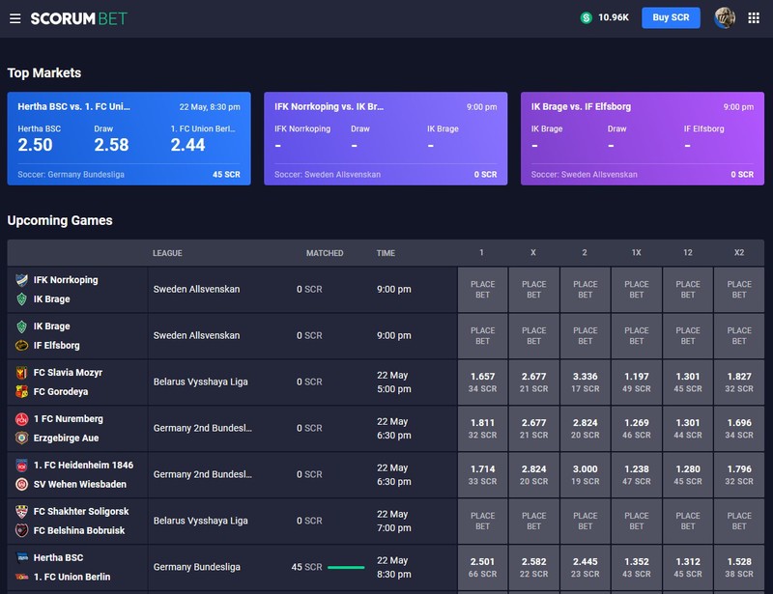Select 1. FC Union Berlin odds 2.44
Viewport: 773px width, 594px height.
coord(187,145)
